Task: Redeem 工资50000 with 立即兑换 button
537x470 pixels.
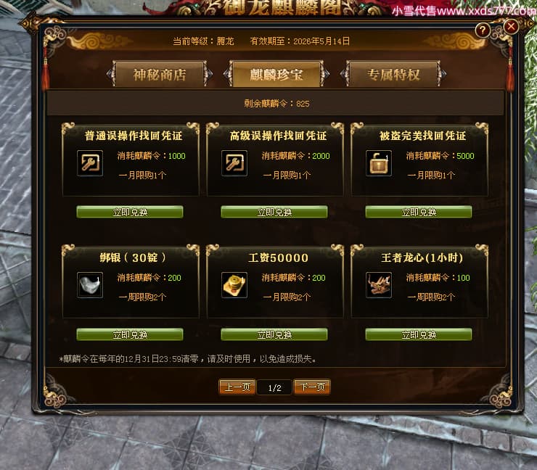Action: click(274, 334)
